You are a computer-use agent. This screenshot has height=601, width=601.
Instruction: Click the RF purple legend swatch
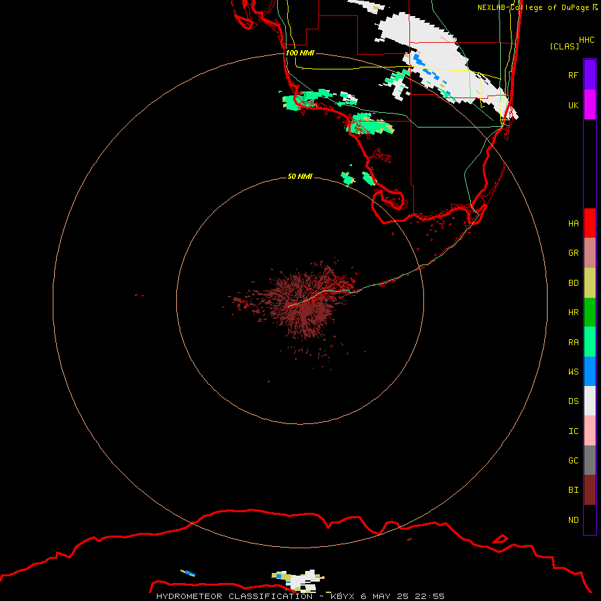tap(590, 75)
